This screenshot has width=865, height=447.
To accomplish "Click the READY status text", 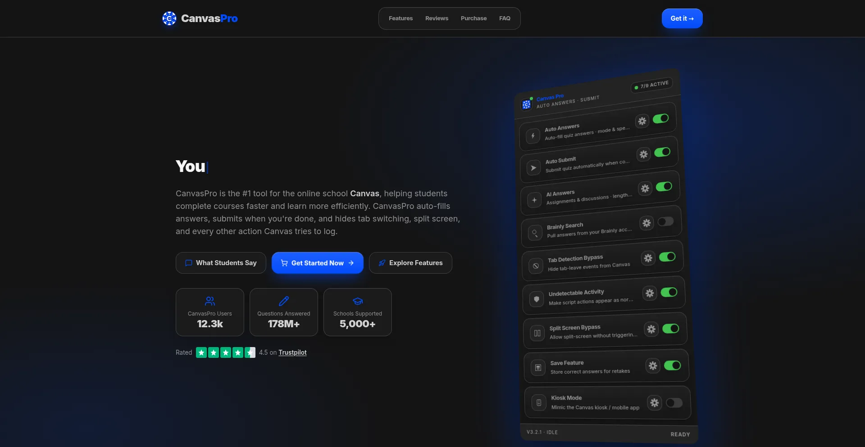I will (x=680, y=434).
